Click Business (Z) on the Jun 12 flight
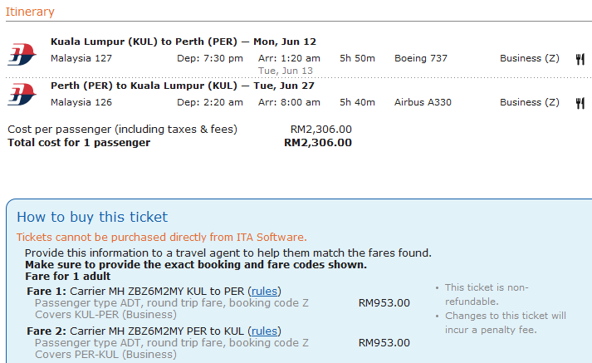The width and height of the screenshot is (592, 363). 529,58
